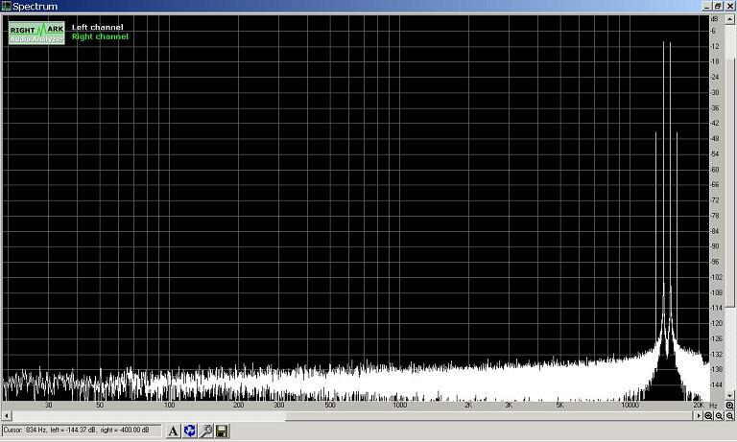Click leftmost zoom icon right of horizontal scrollbar
This screenshot has height=442, width=737.
[708, 416]
